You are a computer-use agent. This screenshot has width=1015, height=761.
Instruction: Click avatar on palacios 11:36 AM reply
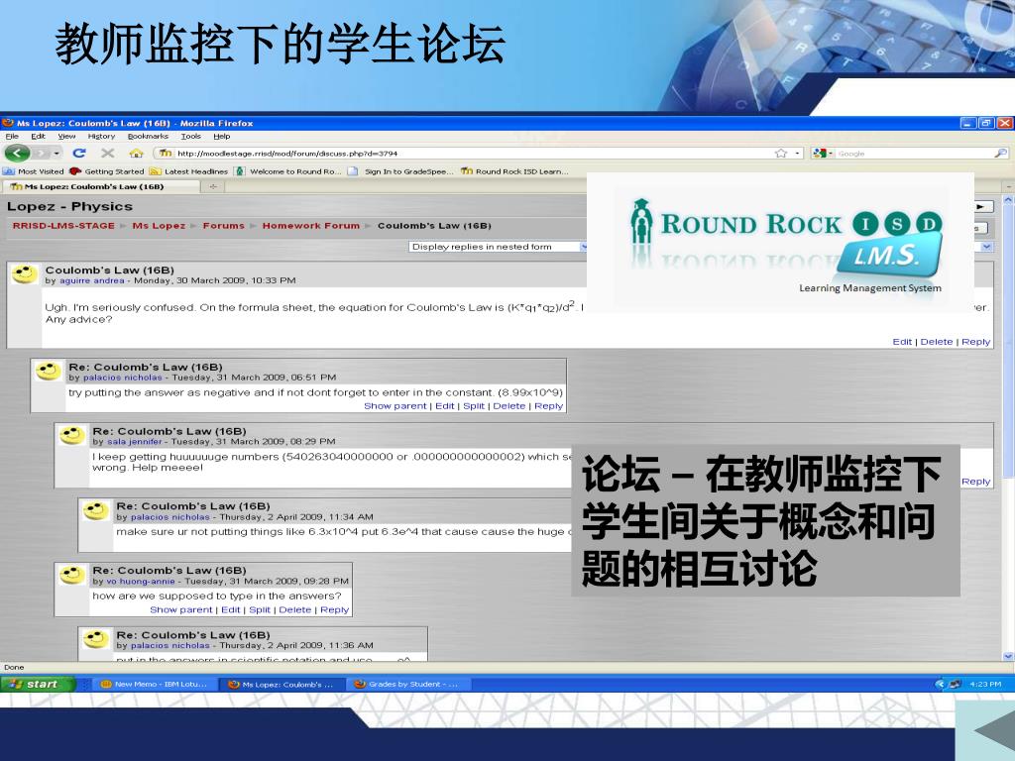pyautogui.click(x=96, y=639)
